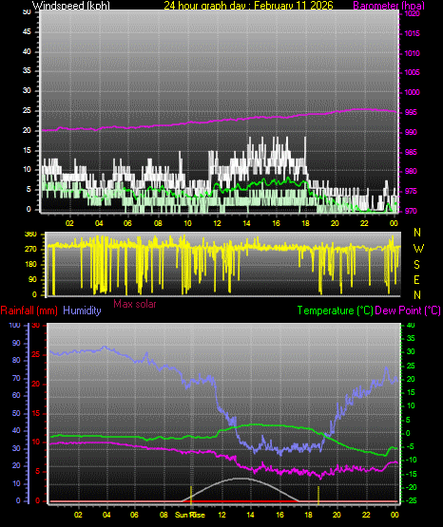Click the Windspeed (kph) axis title
The image size is (443, 527).
(x=71, y=6)
